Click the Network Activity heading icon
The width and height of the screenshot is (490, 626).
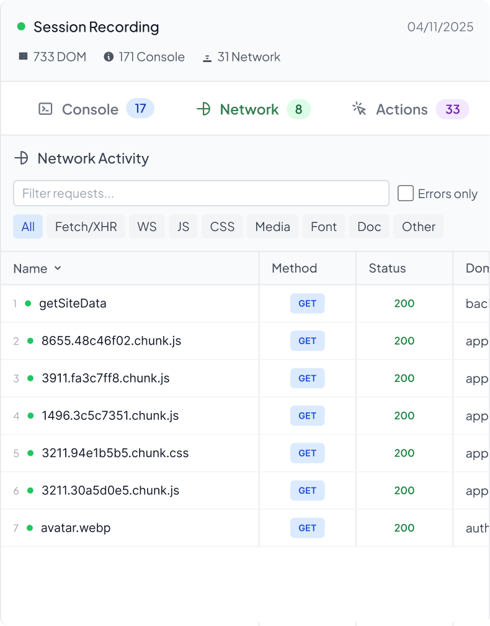[x=22, y=158]
